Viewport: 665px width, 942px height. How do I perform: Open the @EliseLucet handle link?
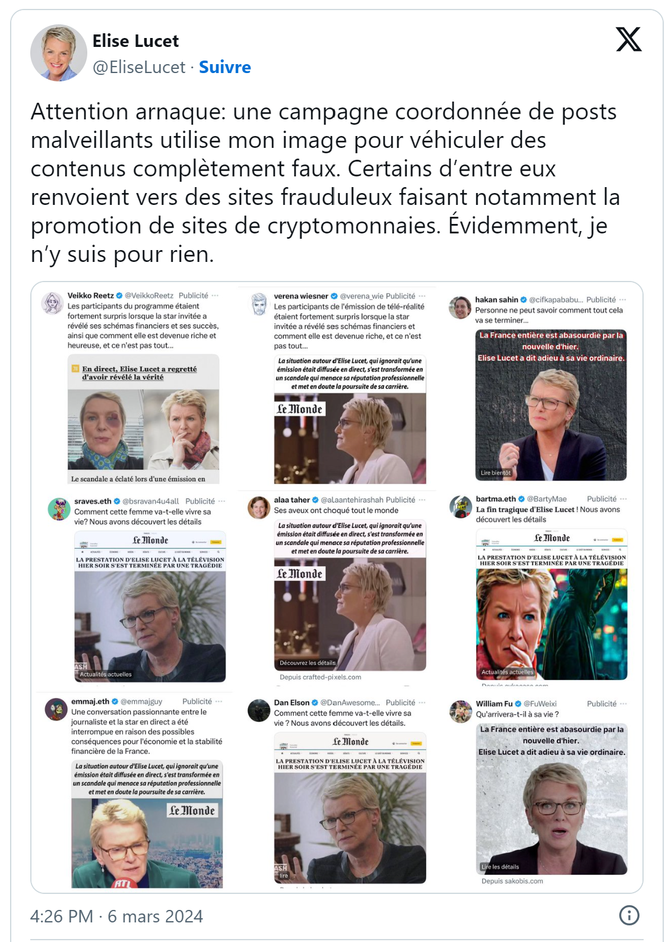pyautogui.click(x=139, y=67)
